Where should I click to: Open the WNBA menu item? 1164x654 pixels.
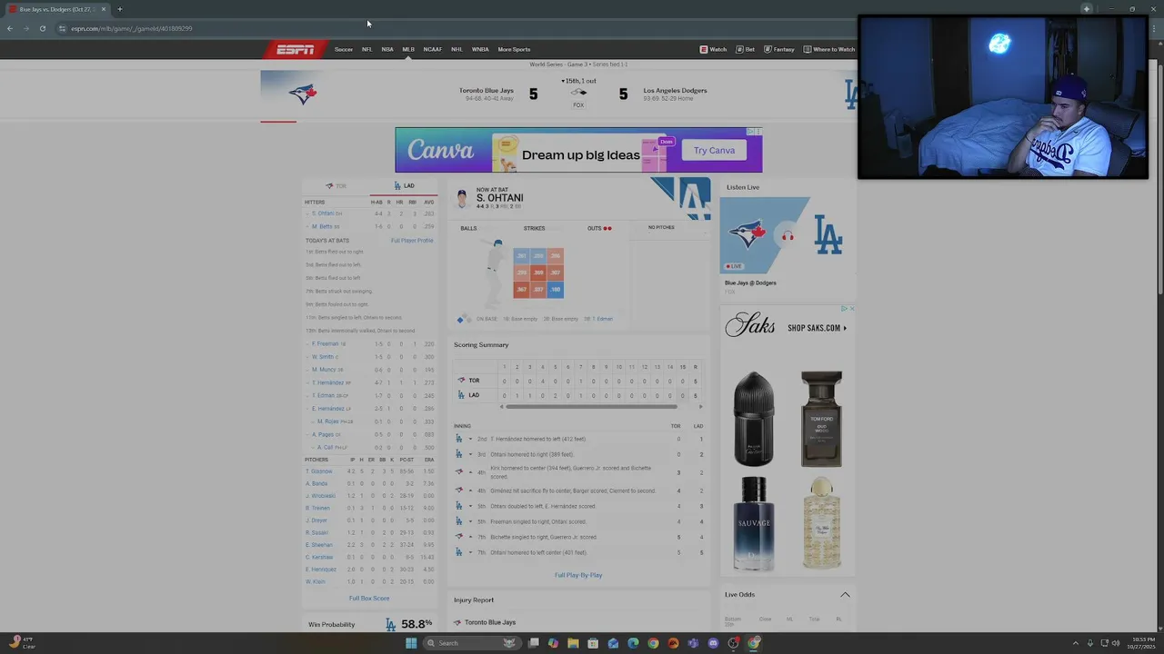pos(480,49)
